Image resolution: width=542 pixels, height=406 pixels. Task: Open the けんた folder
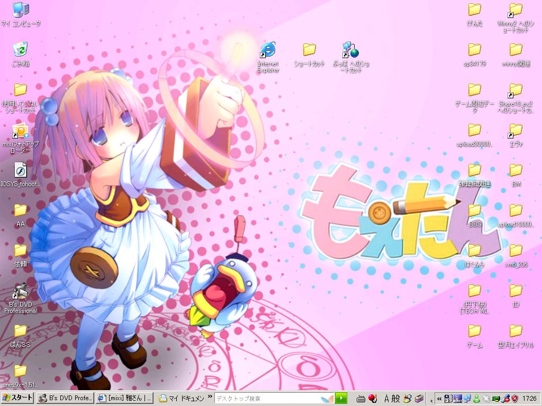point(475,14)
